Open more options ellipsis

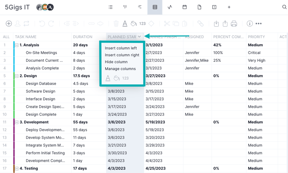coord(258,24)
